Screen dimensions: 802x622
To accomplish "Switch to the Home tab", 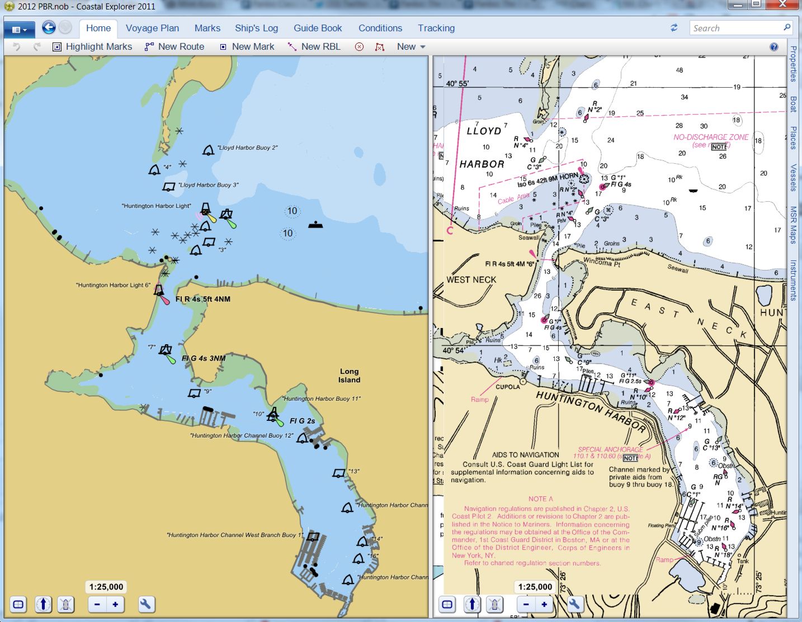I will [98, 28].
